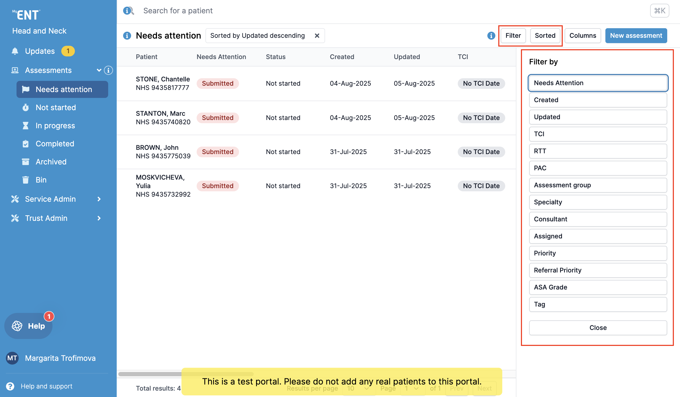Click the MT user avatar

(12, 358)
